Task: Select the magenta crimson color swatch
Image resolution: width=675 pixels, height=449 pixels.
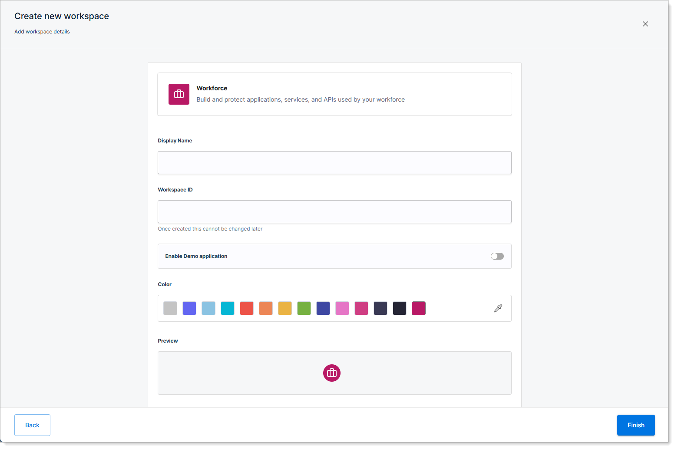Action: pyautogui.click(x=419, y=308)
